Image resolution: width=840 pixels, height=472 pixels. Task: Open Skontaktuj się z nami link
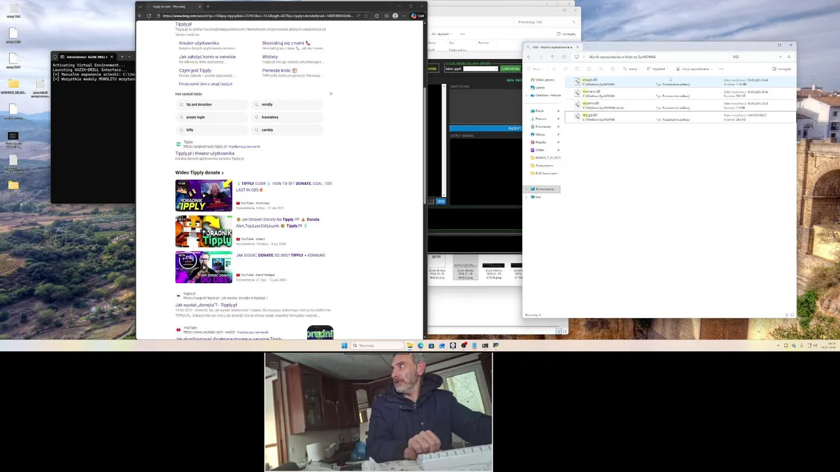point(286,43)
